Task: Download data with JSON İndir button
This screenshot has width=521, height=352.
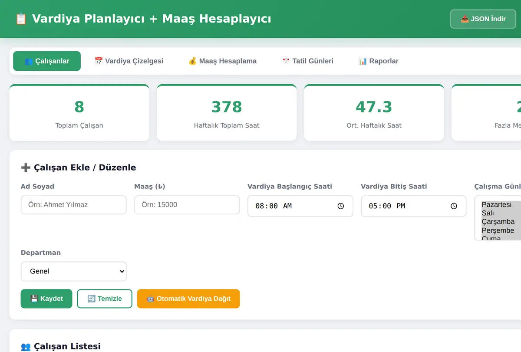Action: (x=483, y=19)
